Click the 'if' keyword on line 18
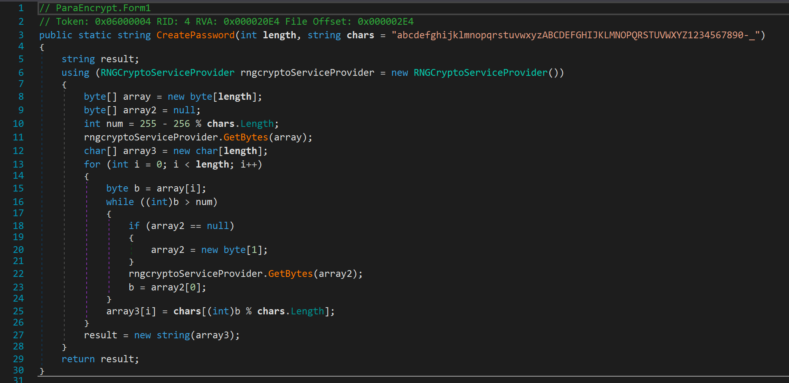The width and height of the screenshot is (789, 383). pyautogui.click(x=134, y=226)
